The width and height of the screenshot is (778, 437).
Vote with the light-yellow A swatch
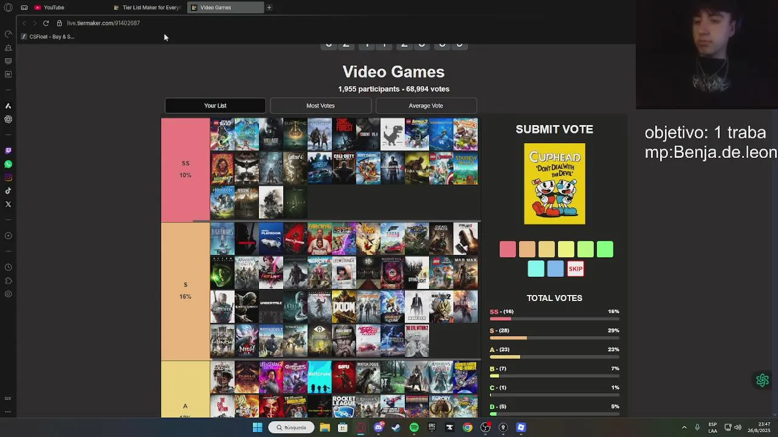pos(546,249)
